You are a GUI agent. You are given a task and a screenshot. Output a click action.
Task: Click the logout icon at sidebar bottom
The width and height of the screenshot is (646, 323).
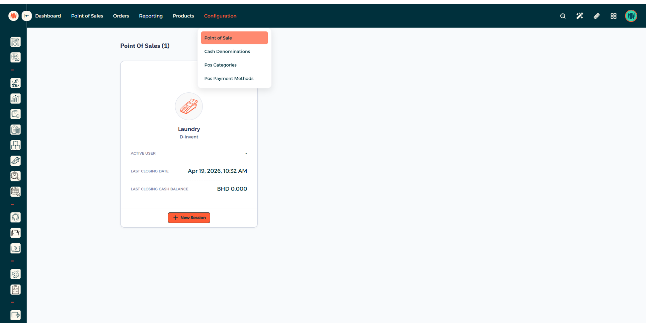point(15,315)
